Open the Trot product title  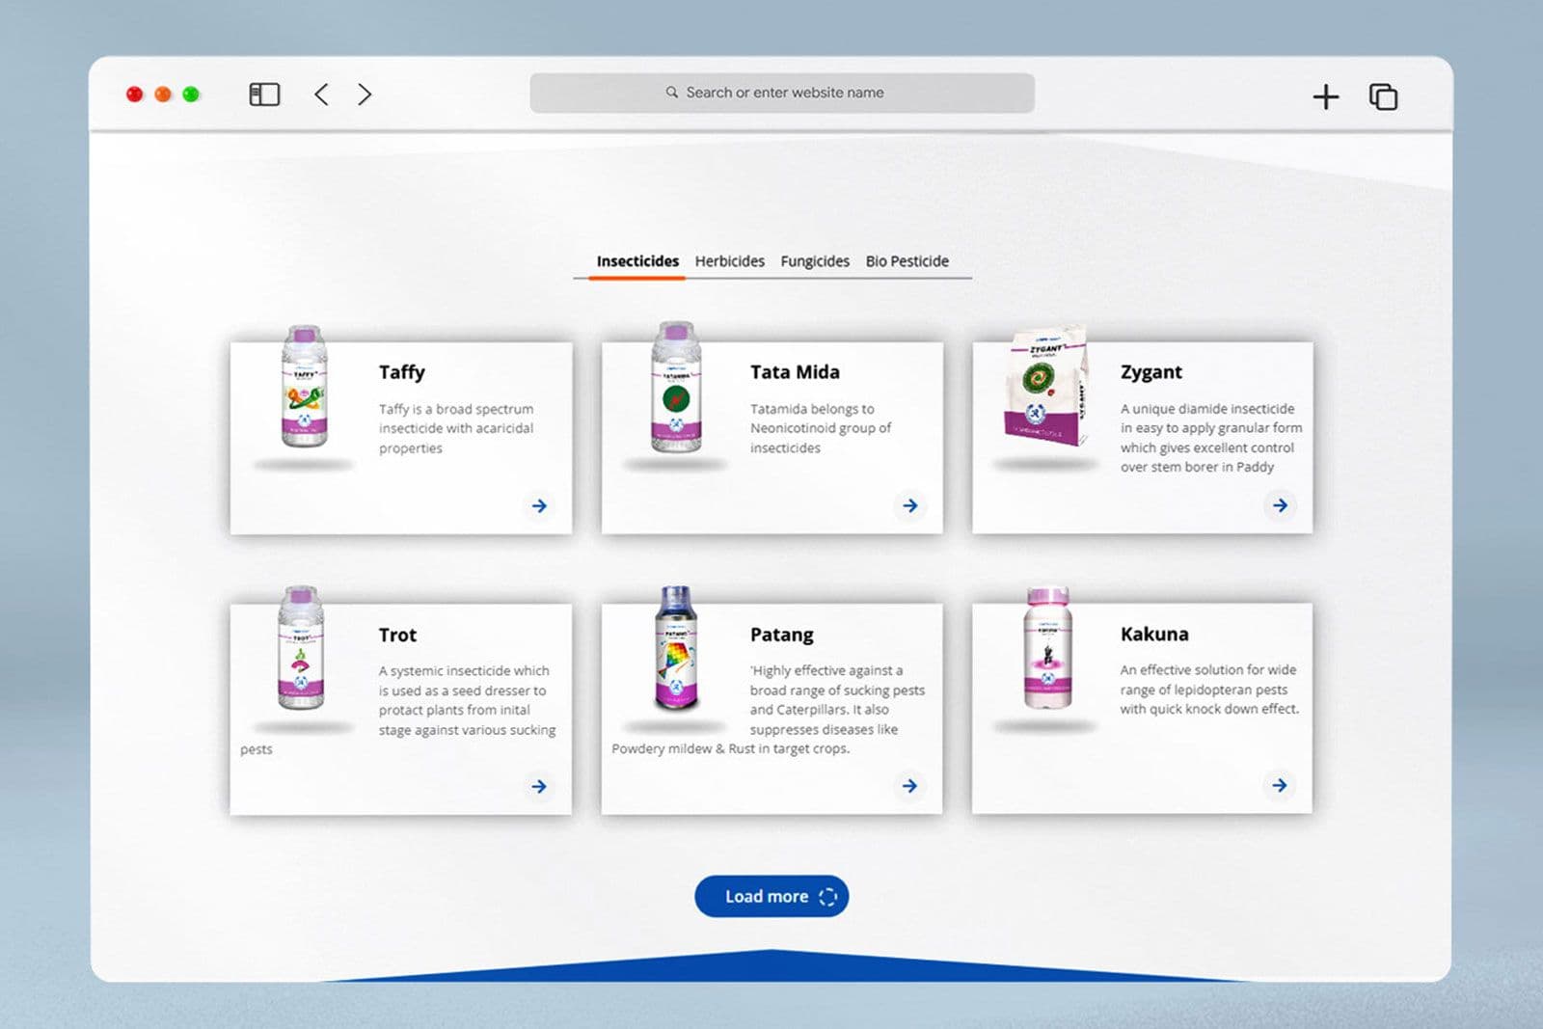[x=397, y=635]
